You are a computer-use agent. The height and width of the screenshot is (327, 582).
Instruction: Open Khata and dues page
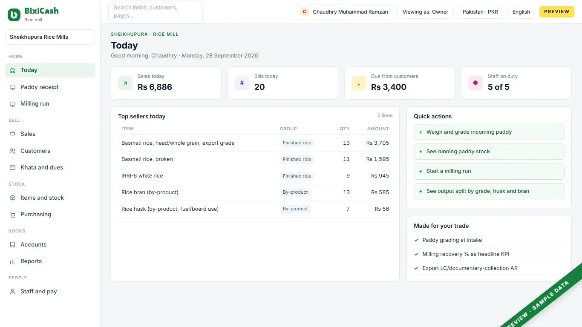coord(50,168)
